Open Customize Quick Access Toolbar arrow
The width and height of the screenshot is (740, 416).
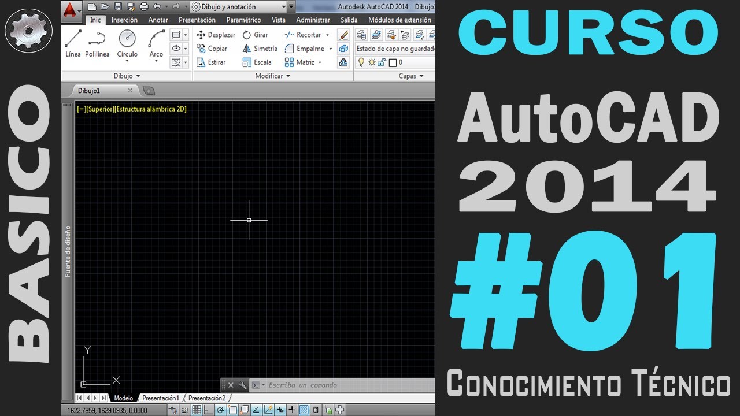pyautogui.click(x=291, y=7)
